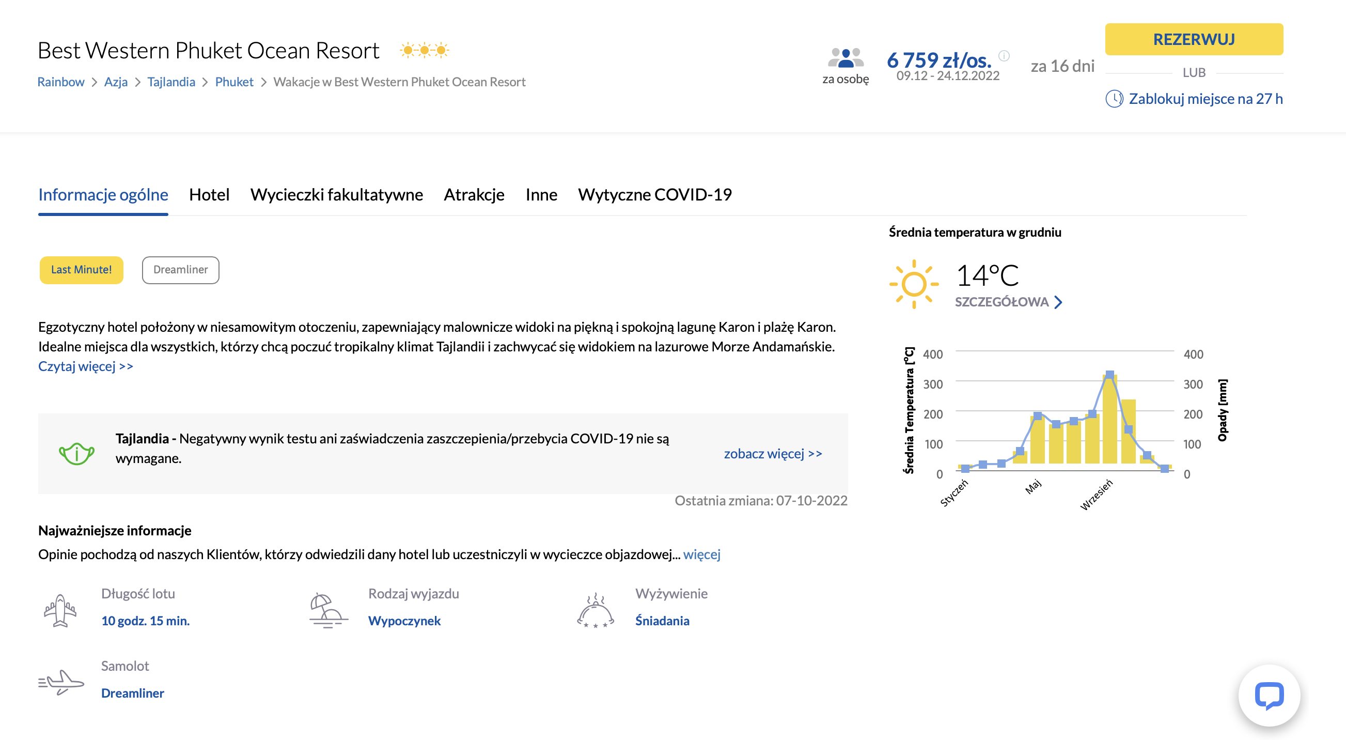1346x740 pixels.
Task: Click the Tajlandia breadcrumb link
Action: pos(171,82)
